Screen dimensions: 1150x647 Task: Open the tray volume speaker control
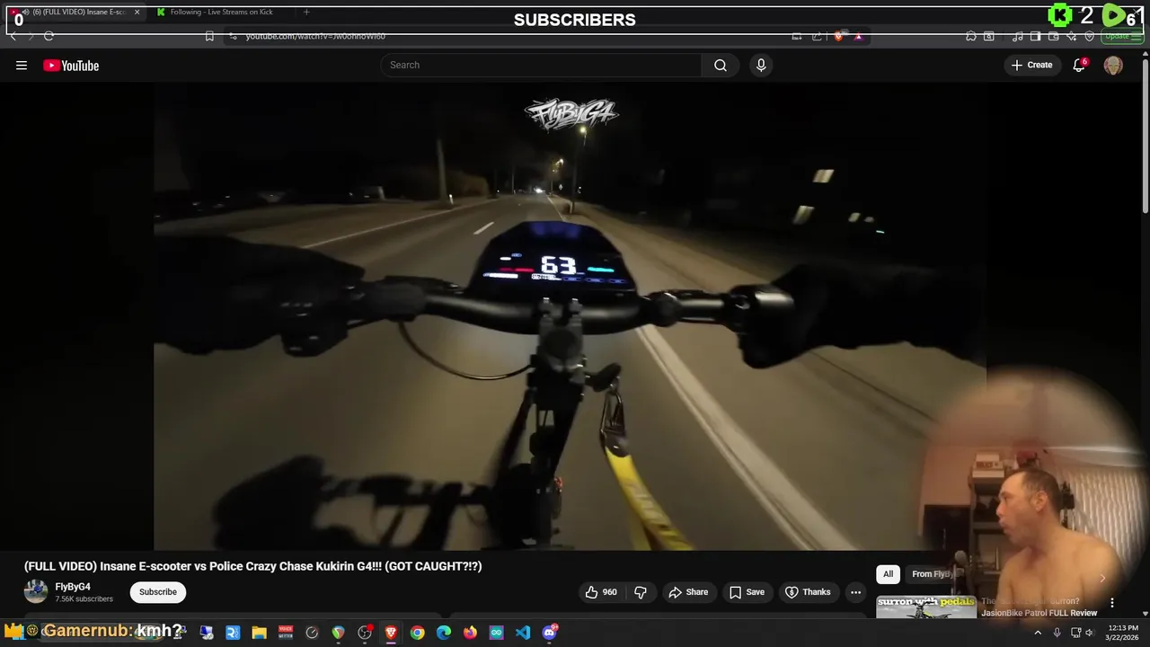[1089, 633]
